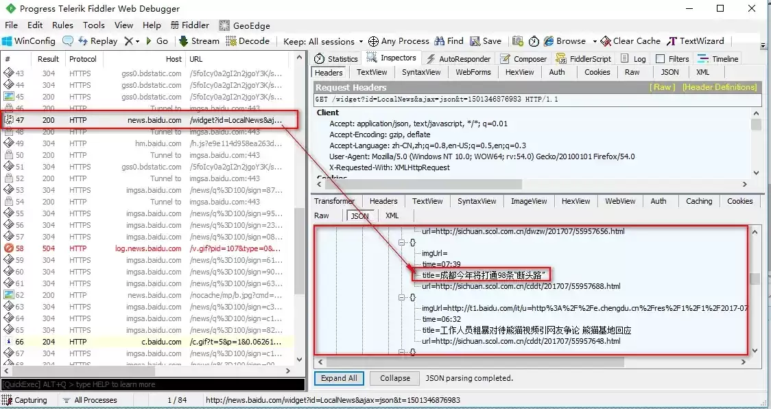Viewport: 771px width, 409px height.
Task: Click the Go resume button
Action: 157,41
